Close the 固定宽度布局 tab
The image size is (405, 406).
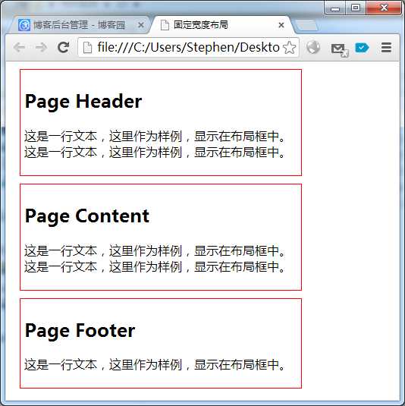pyautogui.click(x=281, y=25)
